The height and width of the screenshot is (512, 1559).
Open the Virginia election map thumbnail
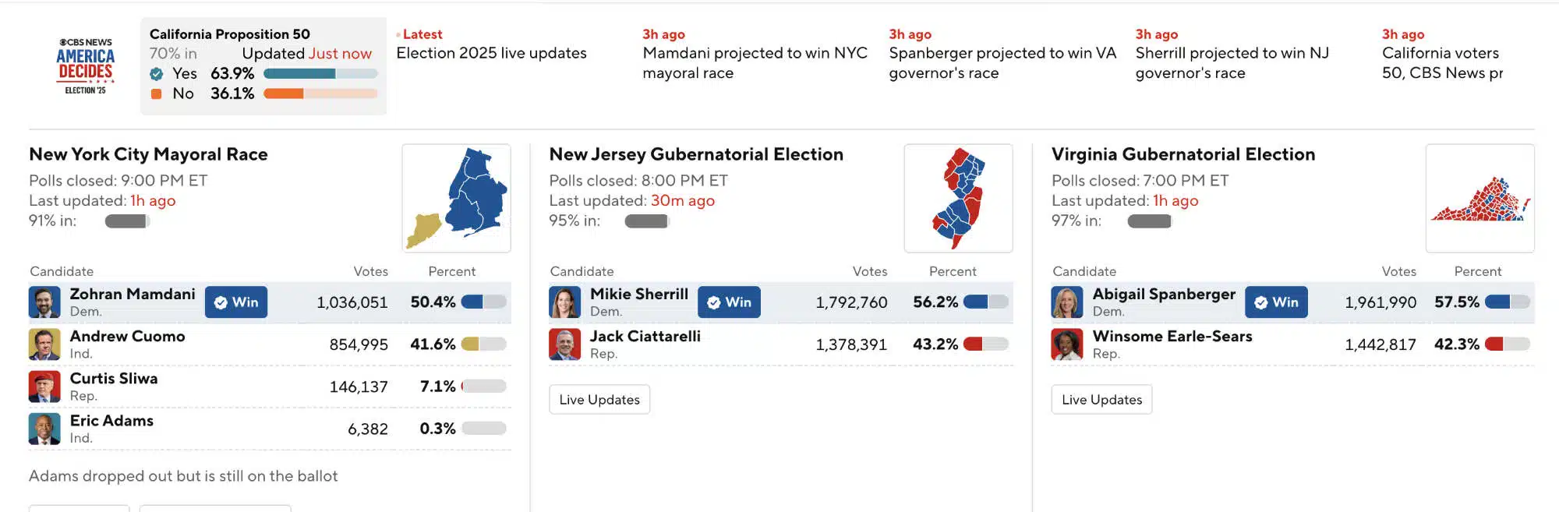point(1479,198)
